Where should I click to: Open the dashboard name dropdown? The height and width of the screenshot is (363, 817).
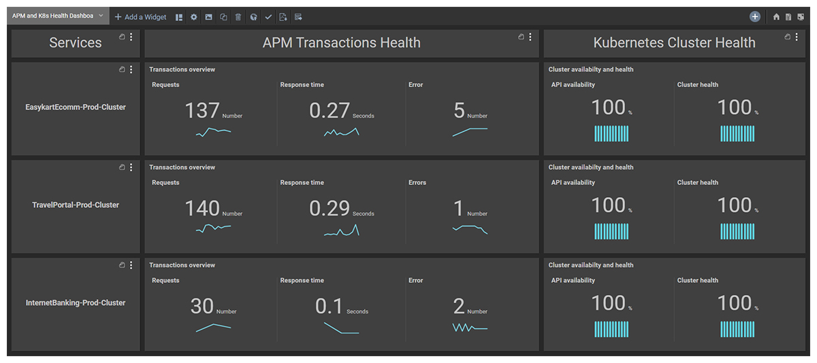point(101,16)
